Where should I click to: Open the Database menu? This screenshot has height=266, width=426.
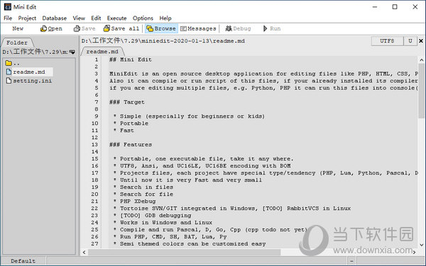click(55, 18)
